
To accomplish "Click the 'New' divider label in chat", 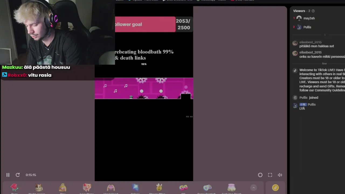I will point(324,64).
